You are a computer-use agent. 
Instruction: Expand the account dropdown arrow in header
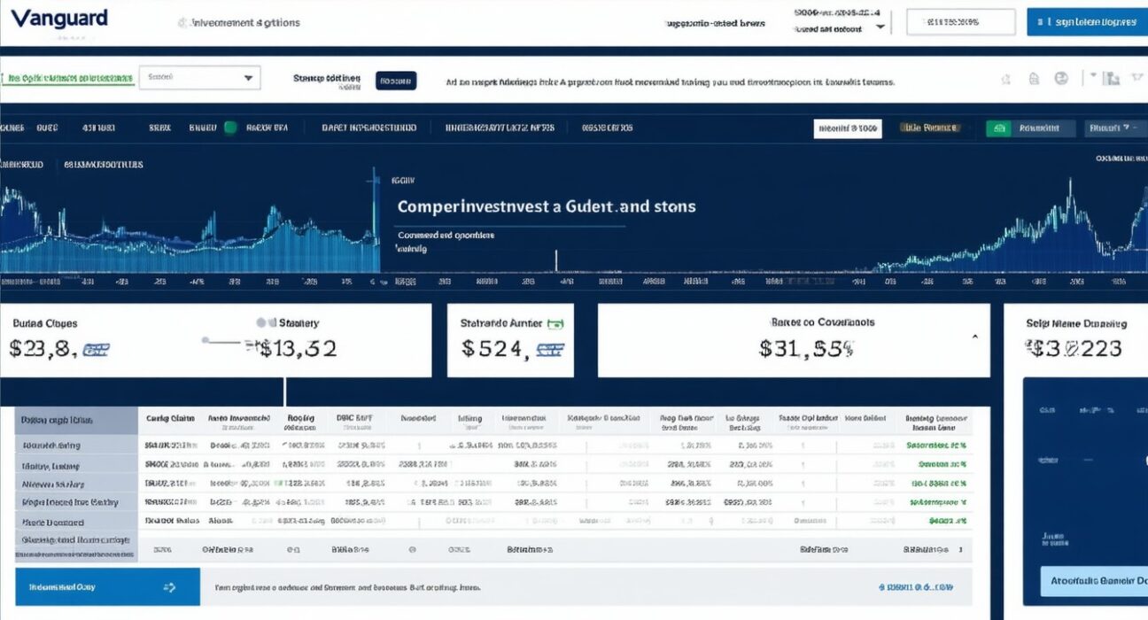[880, 27]
